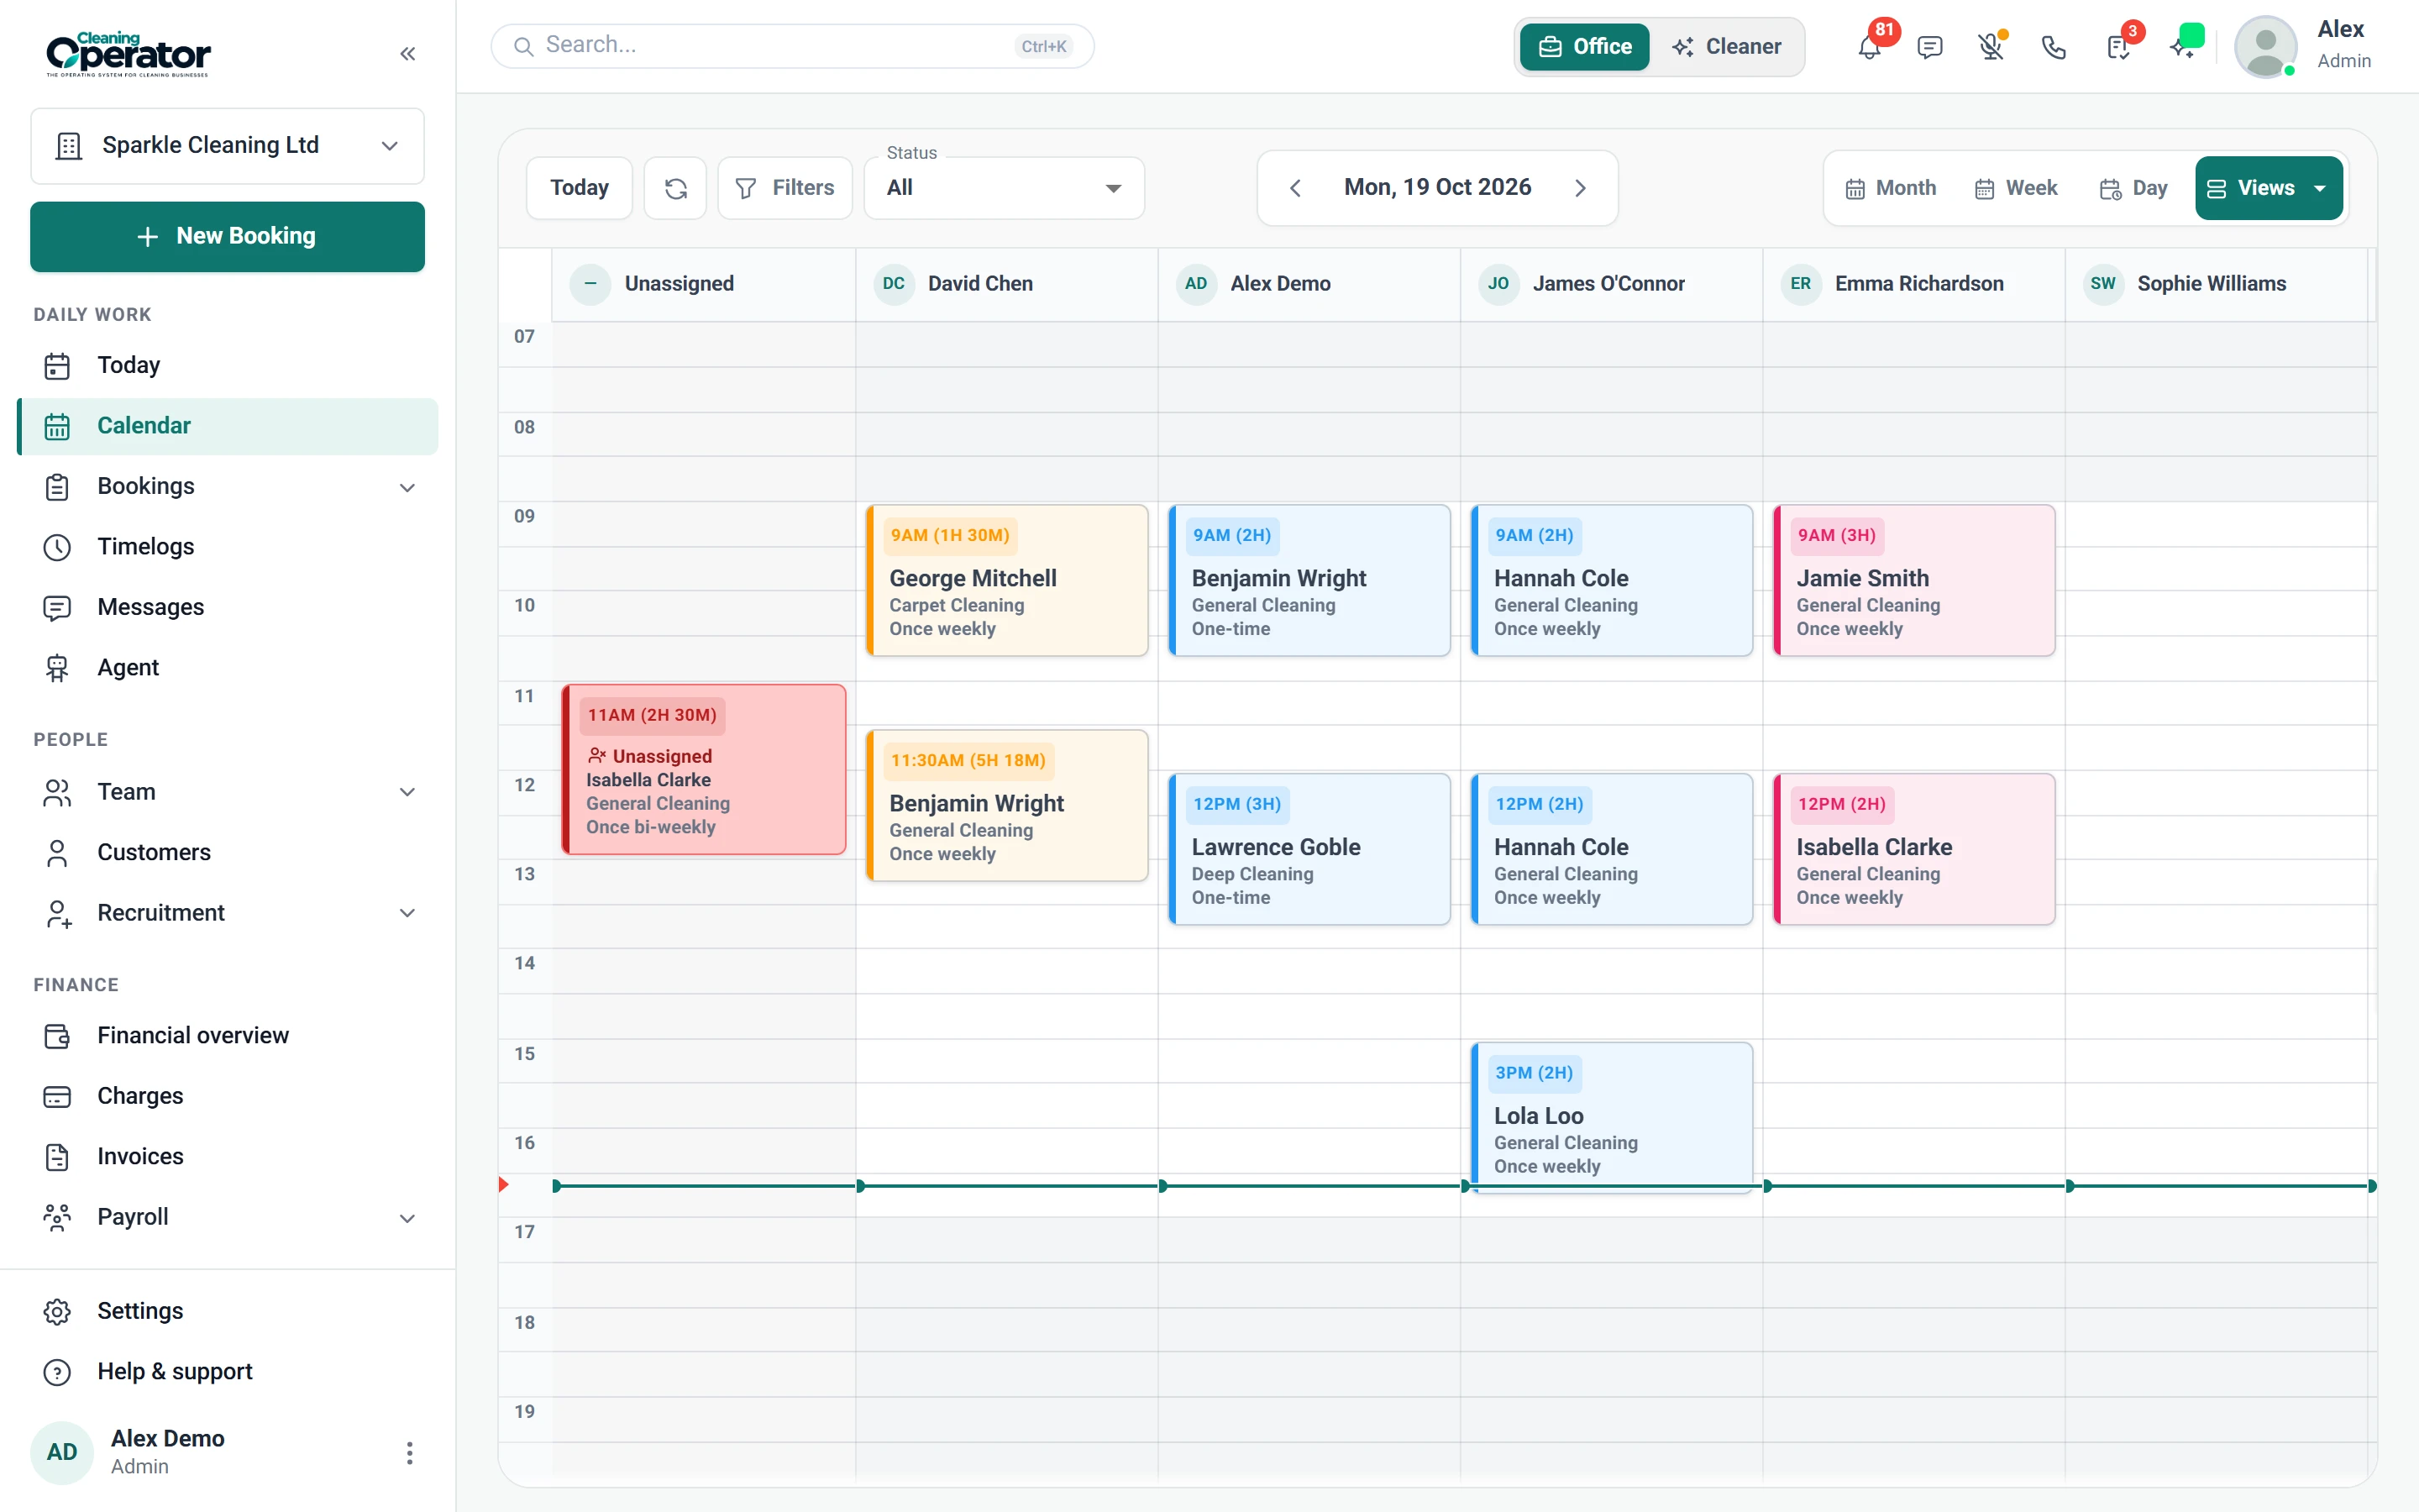Screen dimensions: 2419x1512
Task: Open the three-dot menu beside Alex Demo
Action: [x=409, y=1453]
